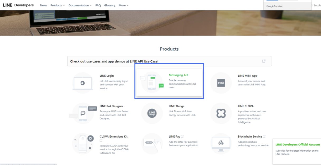Viewport: 321px width, 165px height.
Task: Open the News page
Action: [43, 5]
